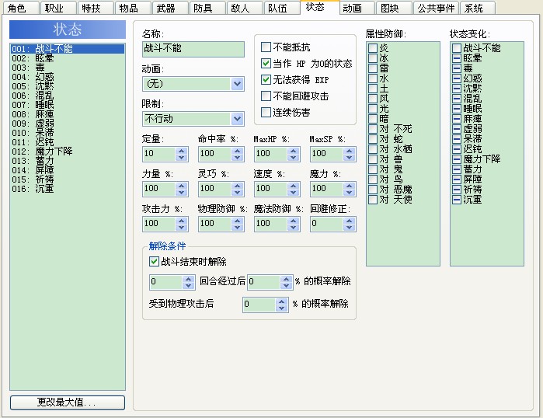
Task: Uncheck 当作 HP 为0的状态
Action: (266, 64)
